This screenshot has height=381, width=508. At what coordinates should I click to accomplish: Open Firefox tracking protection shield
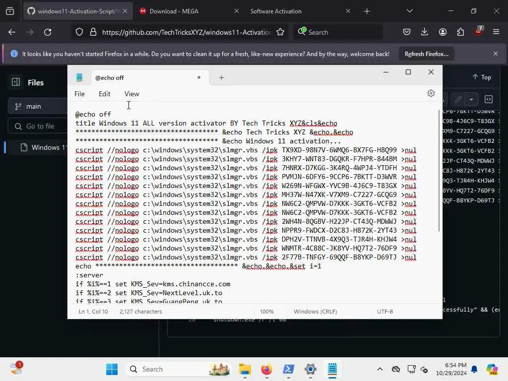(x=79, y=32)
